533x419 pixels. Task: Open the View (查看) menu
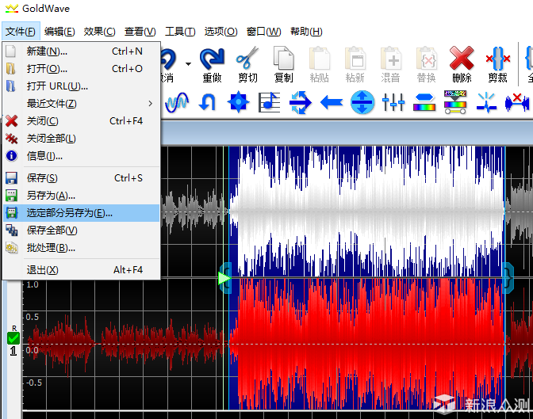point(140,32)
